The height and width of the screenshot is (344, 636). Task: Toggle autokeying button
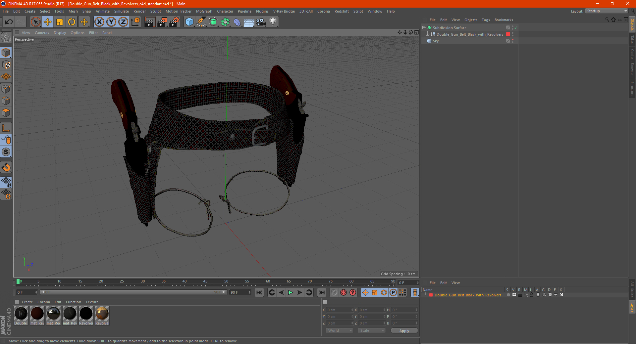coord(344,292)
